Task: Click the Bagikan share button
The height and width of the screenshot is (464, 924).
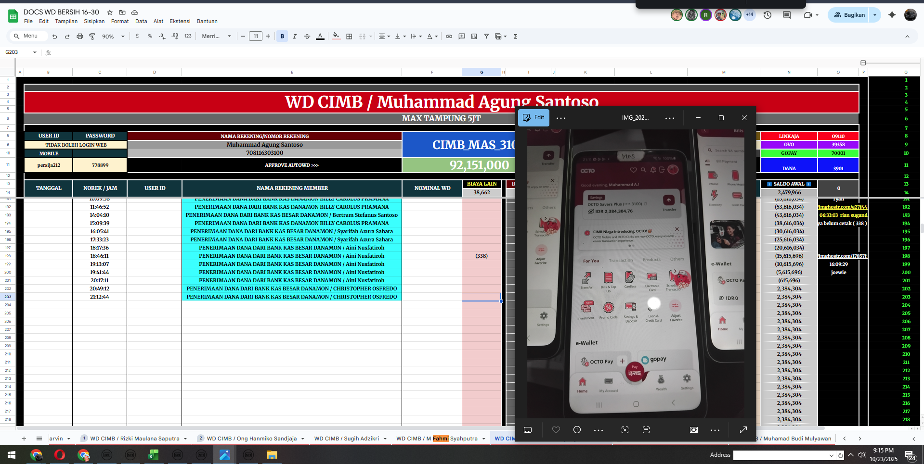Action: [x=849, y=15]
